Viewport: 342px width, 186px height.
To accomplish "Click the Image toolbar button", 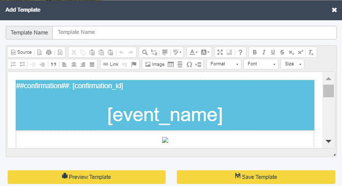I will pyautogui.click(x=154, y=64).
